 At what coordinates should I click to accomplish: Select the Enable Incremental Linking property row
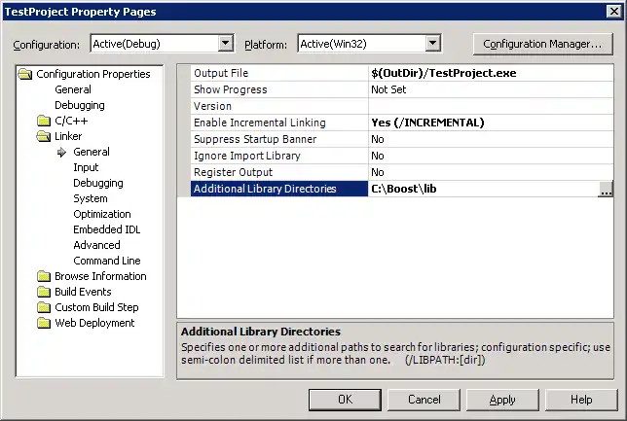[x=259, y=123]
